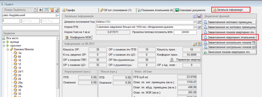The image size is (262, 97).
Task: Select building 1м in the tree
Action: pyautogui.click(x=20, y=53)
